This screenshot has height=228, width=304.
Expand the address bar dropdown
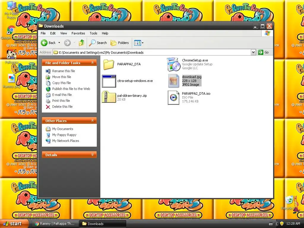[x=253, y=52]
